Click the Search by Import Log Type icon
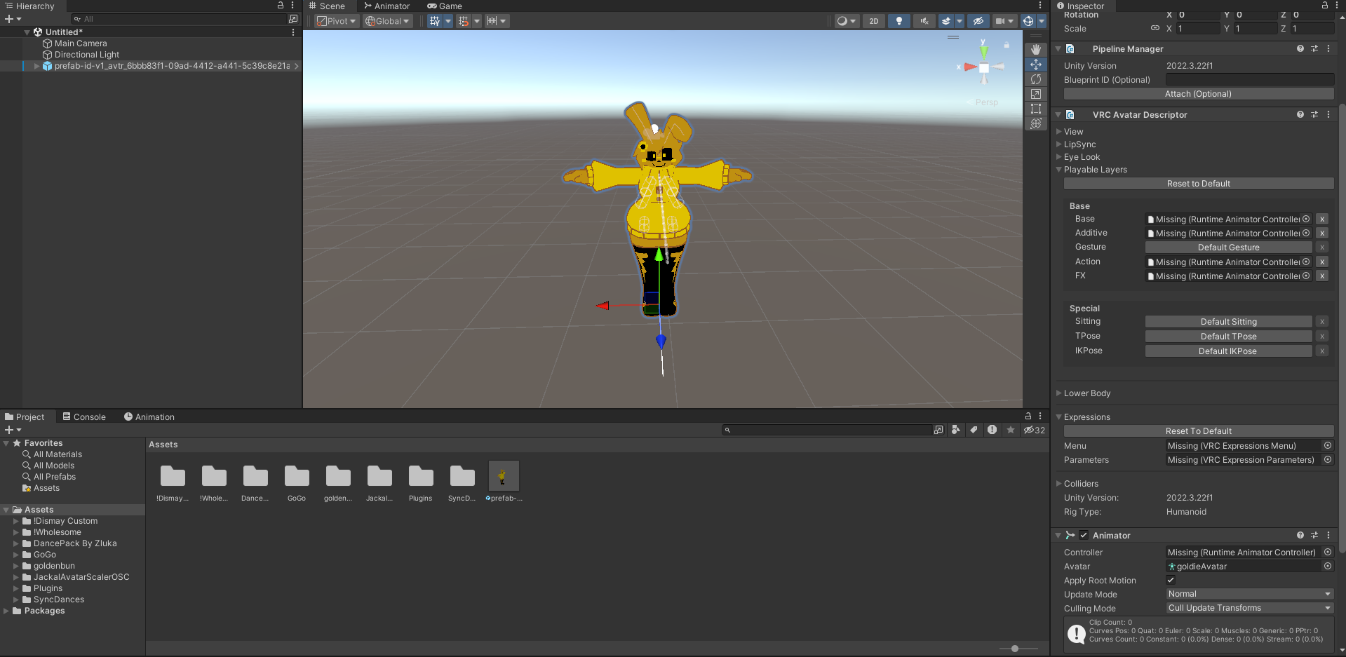Viewport: 1346px width, 657px height. tap(992, 430)
